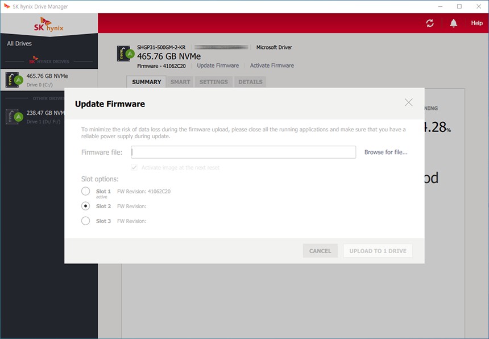Open the Help menu
Viewport: 489px width, 339px height.
pyautogui.click(x=476, y=23)
